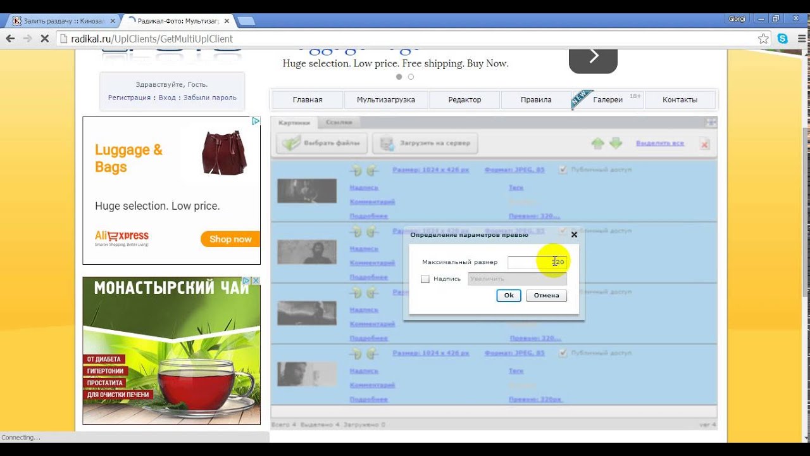Click Надпись link of first image
The image size is (810, 456).
[x=364, y=187]
